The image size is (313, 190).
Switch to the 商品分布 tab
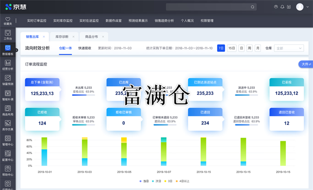pyautogui.click(x=92, y=37)
